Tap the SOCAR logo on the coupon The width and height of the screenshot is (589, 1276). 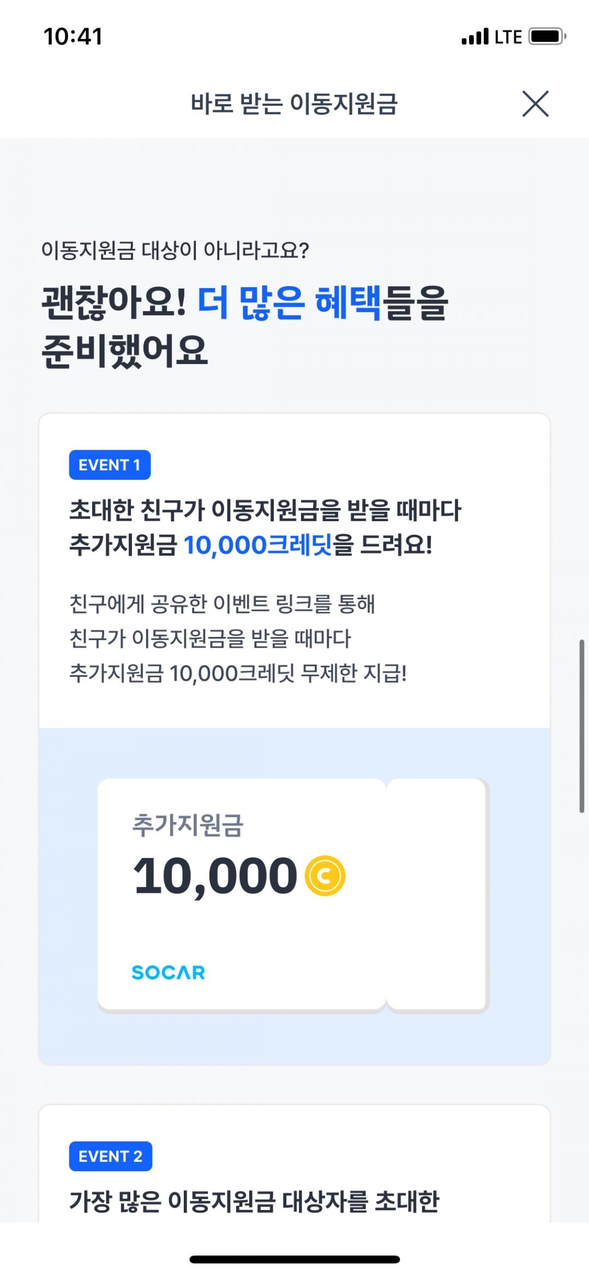169,972
